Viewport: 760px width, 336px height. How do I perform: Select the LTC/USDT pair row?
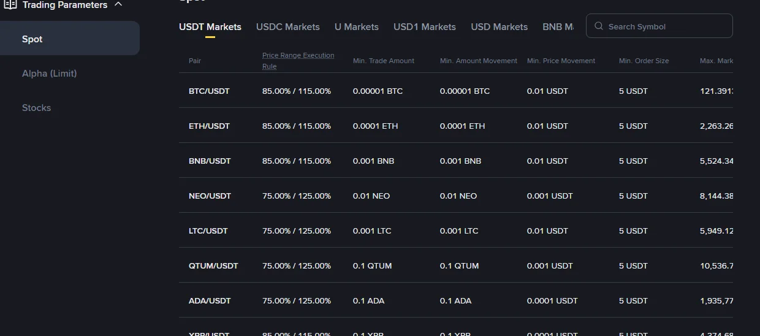(456, 231)
